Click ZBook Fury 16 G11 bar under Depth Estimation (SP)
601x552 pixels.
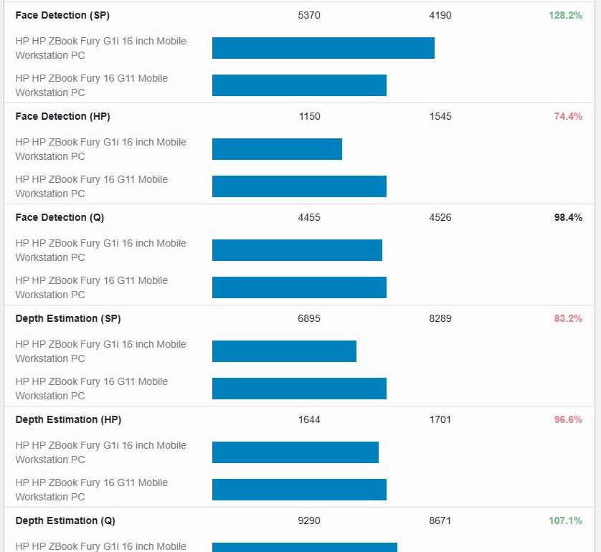pyautogui.click(x=299, y=389)
